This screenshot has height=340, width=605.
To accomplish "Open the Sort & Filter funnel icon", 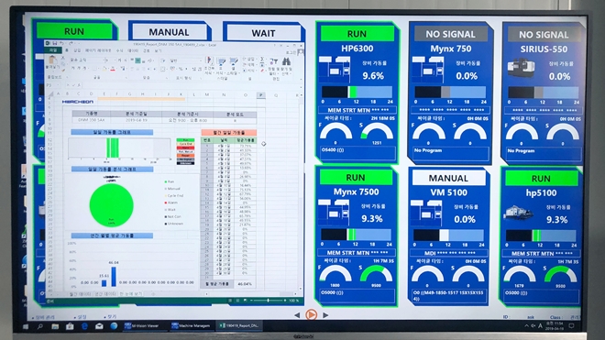I will tap(273, 61).
